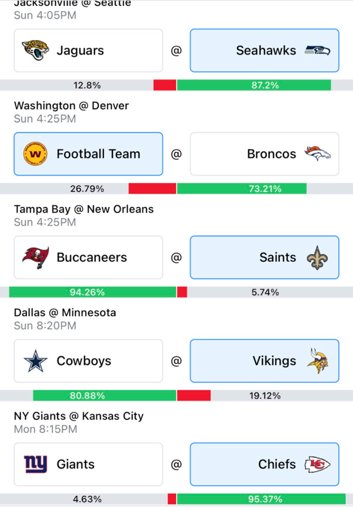
Task: Click the Tampa Bay @ New Orleans heading
Action: (x=84, y=209)
